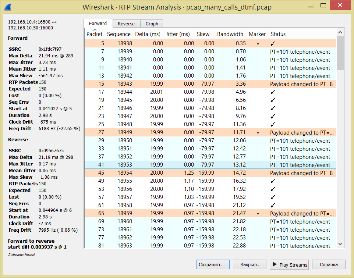
Task: Select sequence 18940 row
Action: [210, 60]
